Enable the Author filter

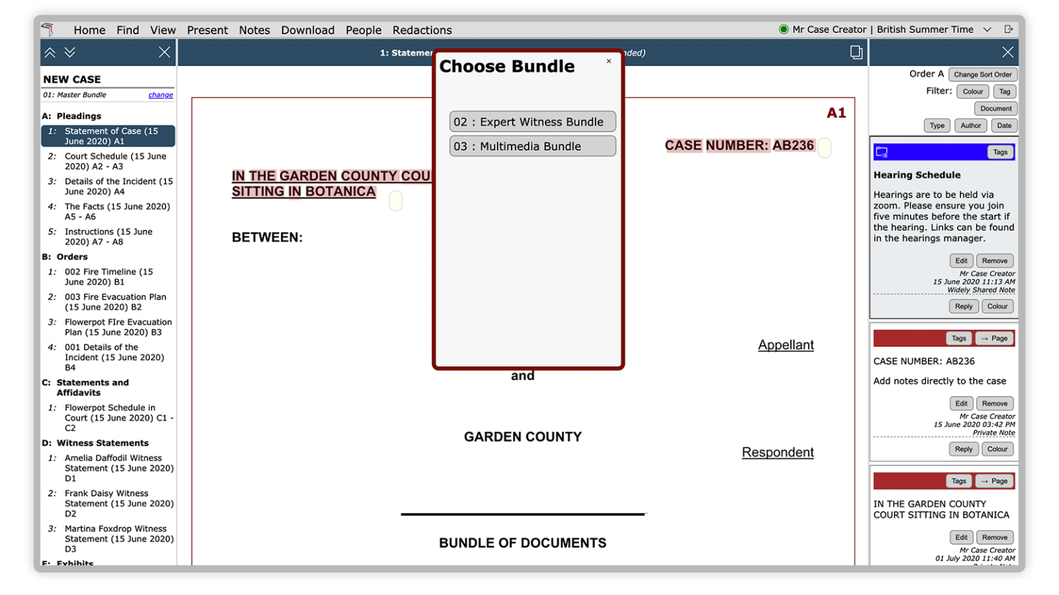[x=971, y=125]
